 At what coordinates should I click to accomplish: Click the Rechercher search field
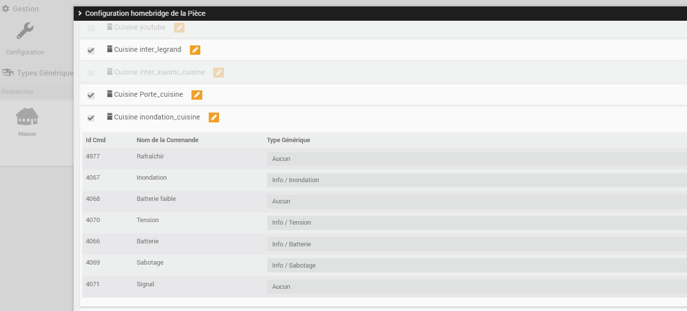pos(37,92)
